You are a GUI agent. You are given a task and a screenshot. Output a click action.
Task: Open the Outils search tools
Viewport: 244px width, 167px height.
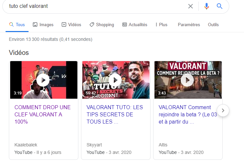(x=213, y=25)
